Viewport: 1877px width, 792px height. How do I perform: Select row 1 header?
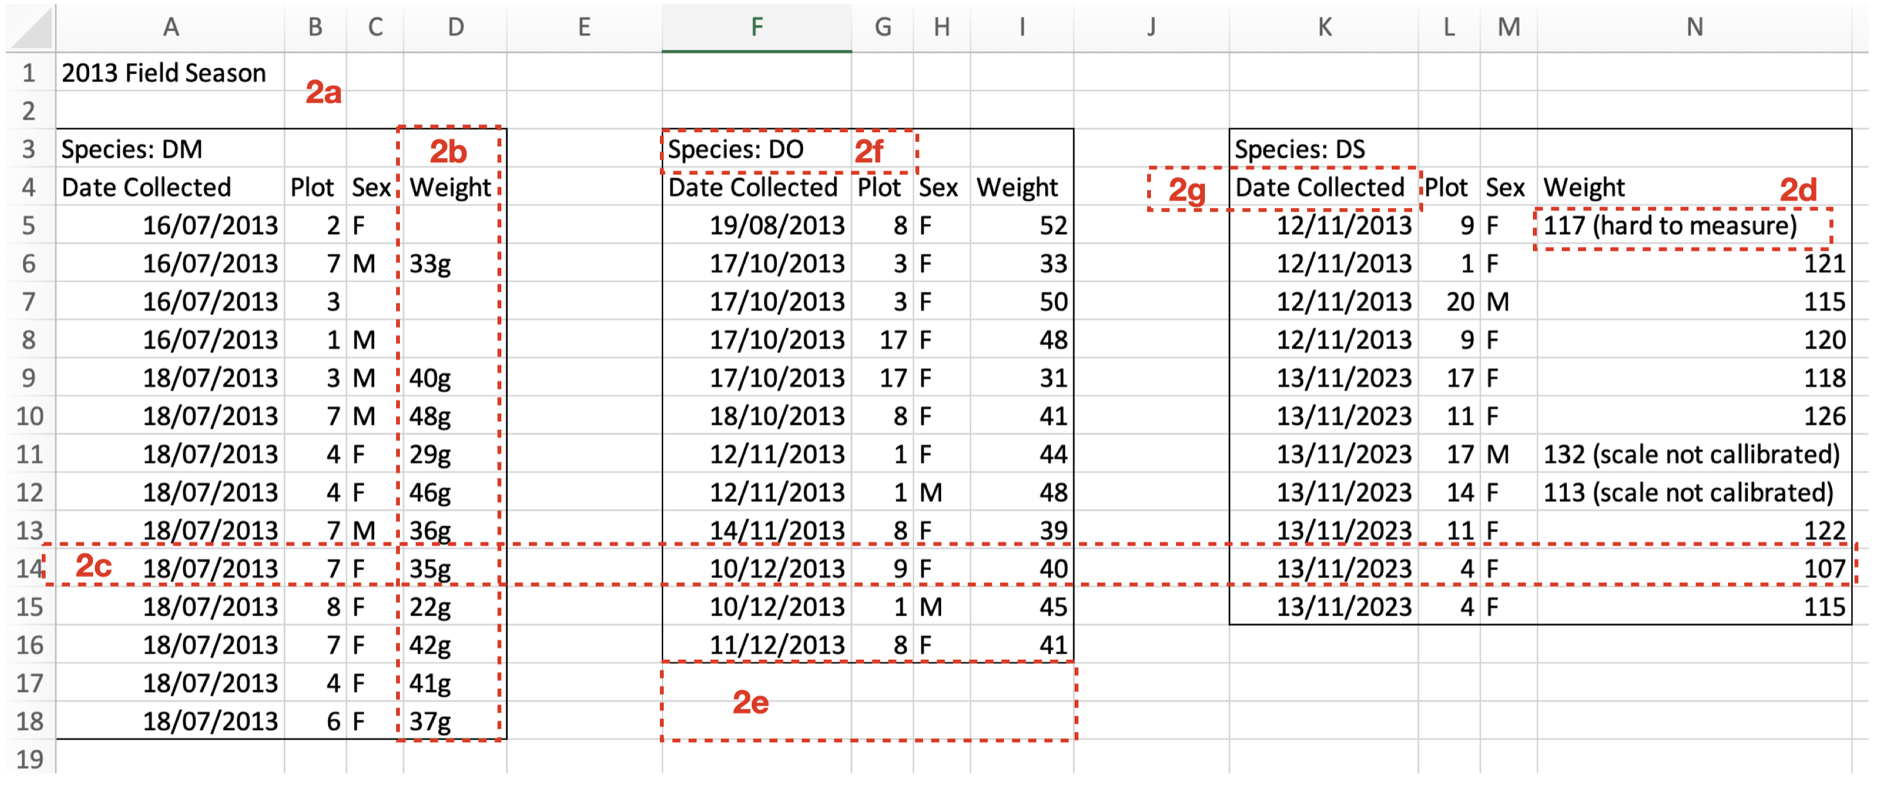(29, 73)
